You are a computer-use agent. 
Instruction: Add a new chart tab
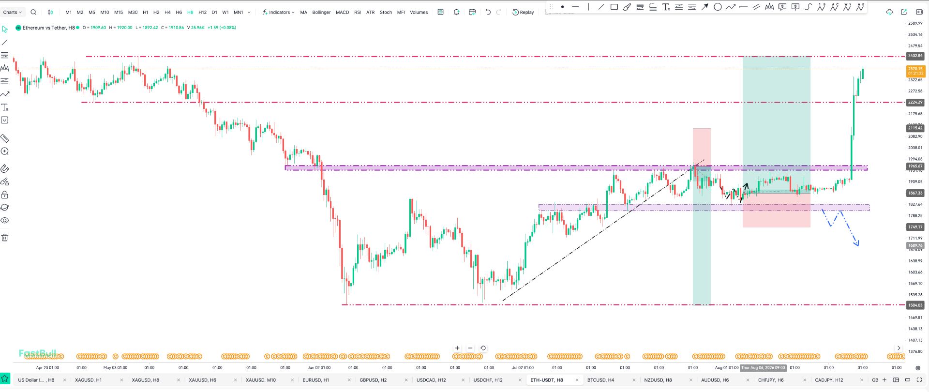pyautogui.click(x=884, y=380)
